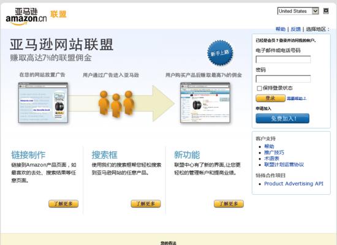The image size is (337, 245).
Task: Open 帮助 under 客户支持
Action: 269,146
